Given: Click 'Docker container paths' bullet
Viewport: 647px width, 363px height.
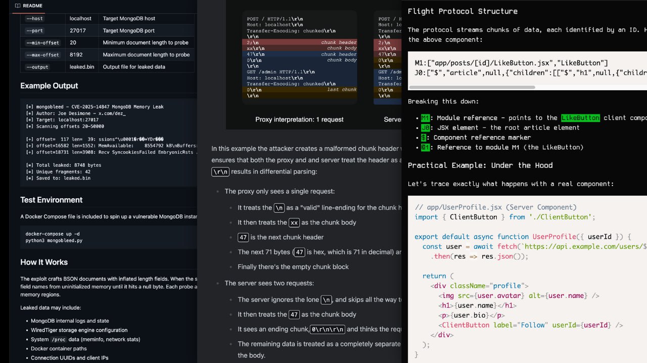Looking at the screenshot, I should coord(59,349).
